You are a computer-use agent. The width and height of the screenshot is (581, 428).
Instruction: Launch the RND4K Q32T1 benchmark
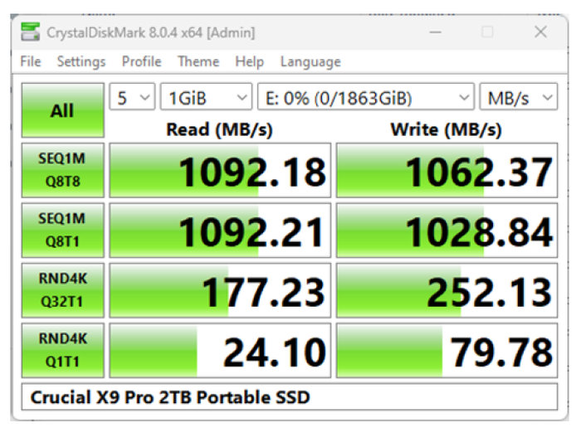(62, 290)
